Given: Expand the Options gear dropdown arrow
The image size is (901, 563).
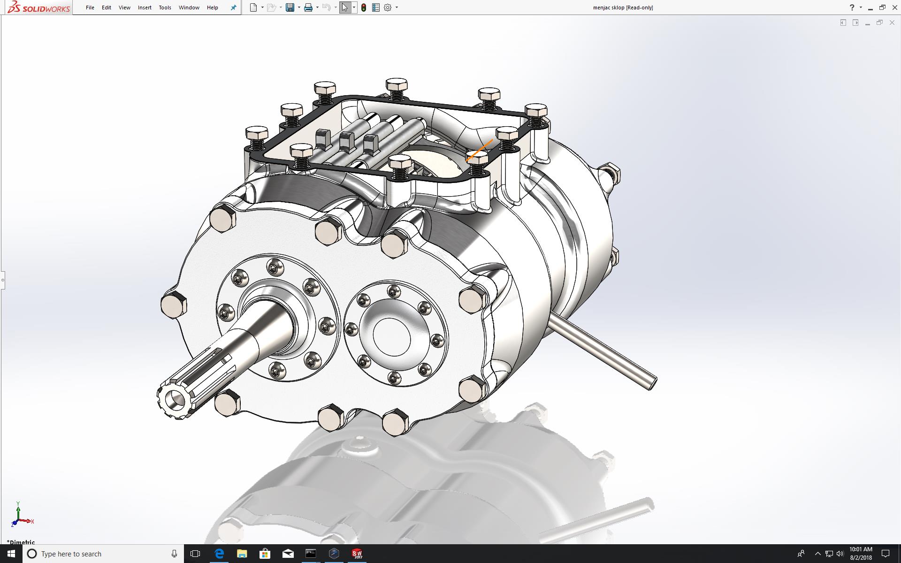Looking at the screenshot, I should click(397, 8).
